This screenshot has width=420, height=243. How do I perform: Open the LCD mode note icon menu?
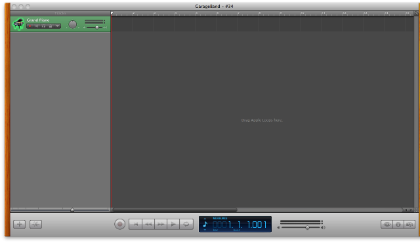coord(205,224)
